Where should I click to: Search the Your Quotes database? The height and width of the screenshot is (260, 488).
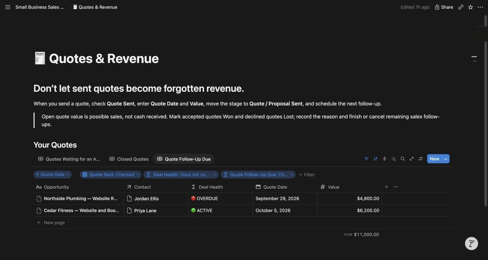point(402,159)
